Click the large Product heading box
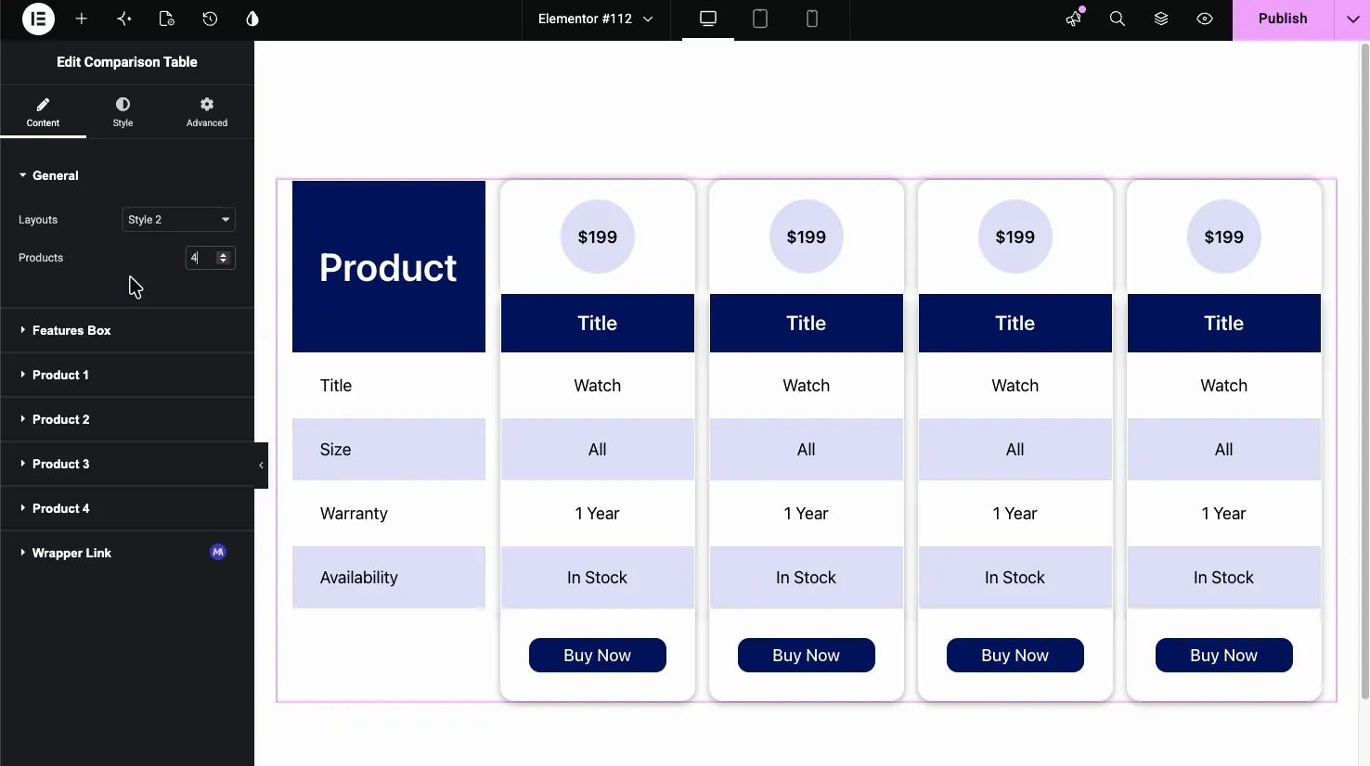Screen dimensions: 1370x766 (389, 267)
